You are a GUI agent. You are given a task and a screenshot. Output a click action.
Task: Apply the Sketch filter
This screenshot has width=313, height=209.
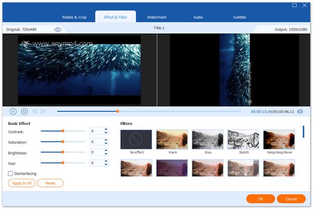click(243, 140)
